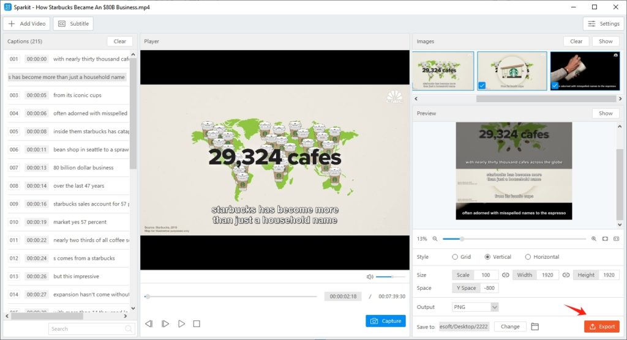Click the current time field 00:00:02:18
The width and height of the screenshot is (627, 340).
pos(343,297)
